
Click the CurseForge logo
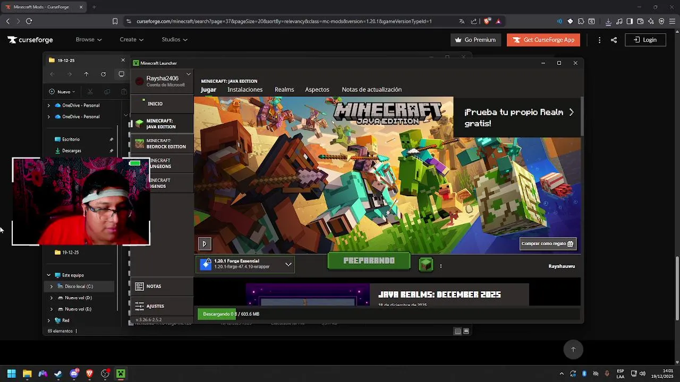click(x=30, y=40)
